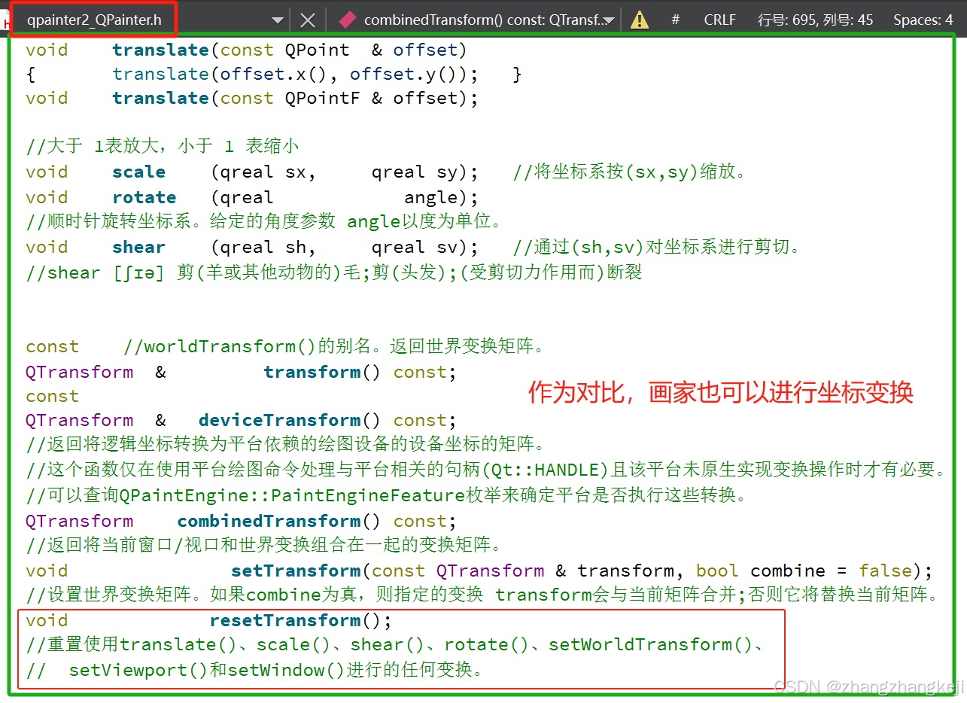Click the qpainter2_QPainter.h file name in the editor bar
The width and height of the screenshot is (967, 703).
94,20
